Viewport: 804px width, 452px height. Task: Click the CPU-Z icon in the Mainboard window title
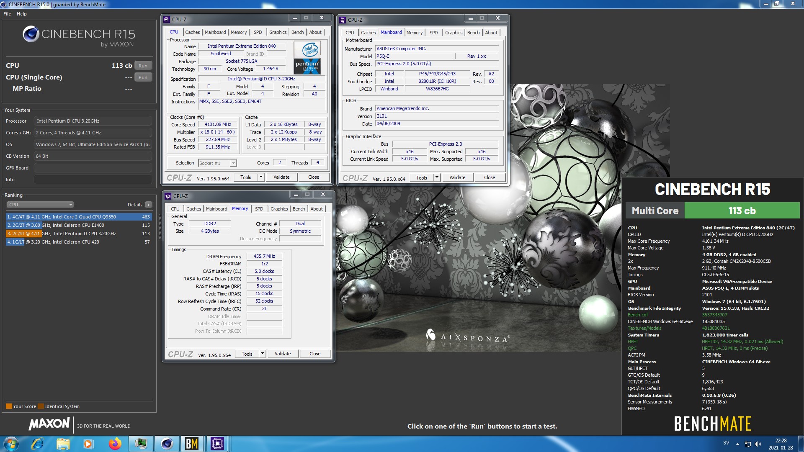(x=343, y=20)
